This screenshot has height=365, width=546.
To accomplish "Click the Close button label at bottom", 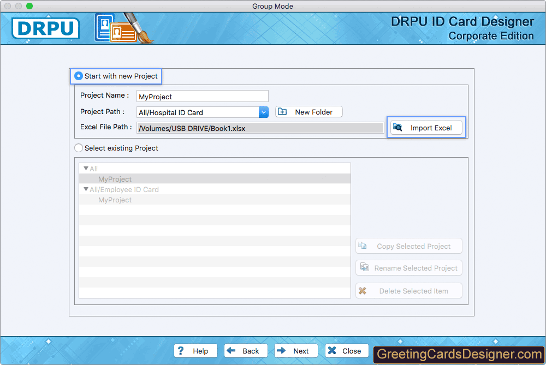I will point(352,351).
